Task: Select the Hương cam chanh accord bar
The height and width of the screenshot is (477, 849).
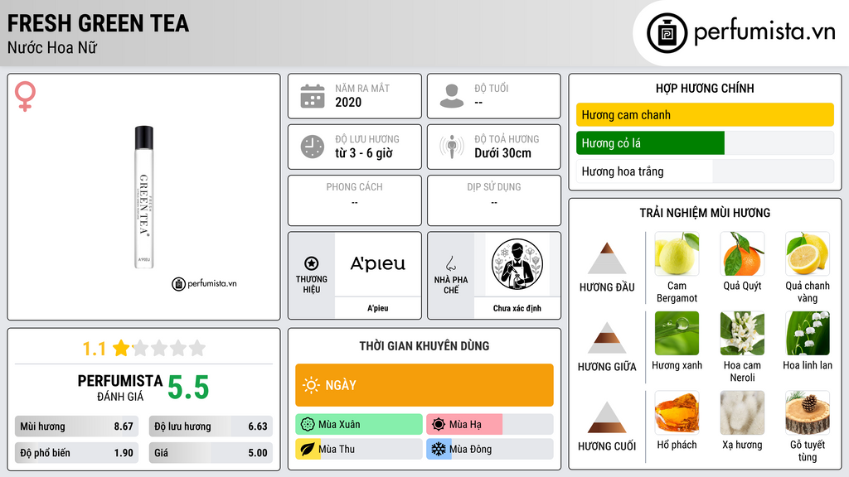Action: 705,114
